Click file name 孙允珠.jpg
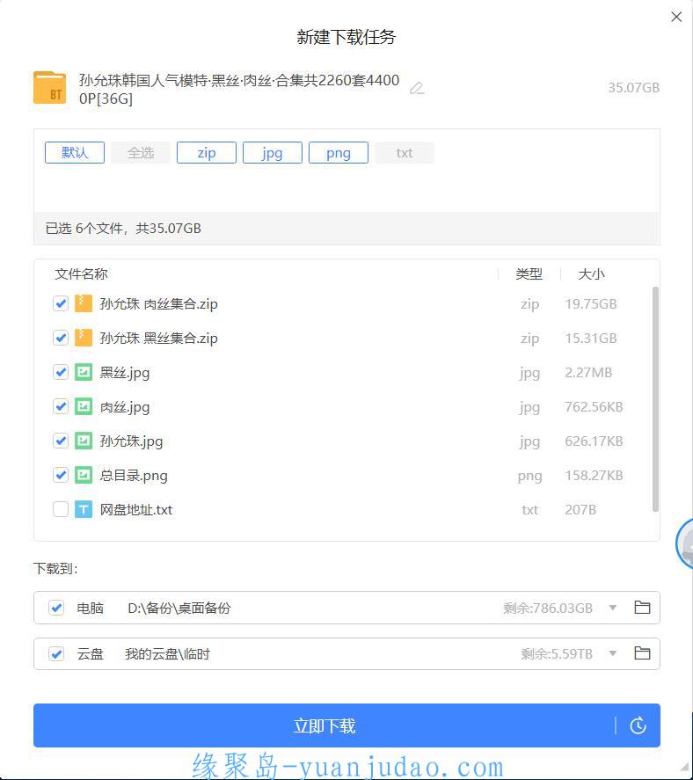 (131, 441)
